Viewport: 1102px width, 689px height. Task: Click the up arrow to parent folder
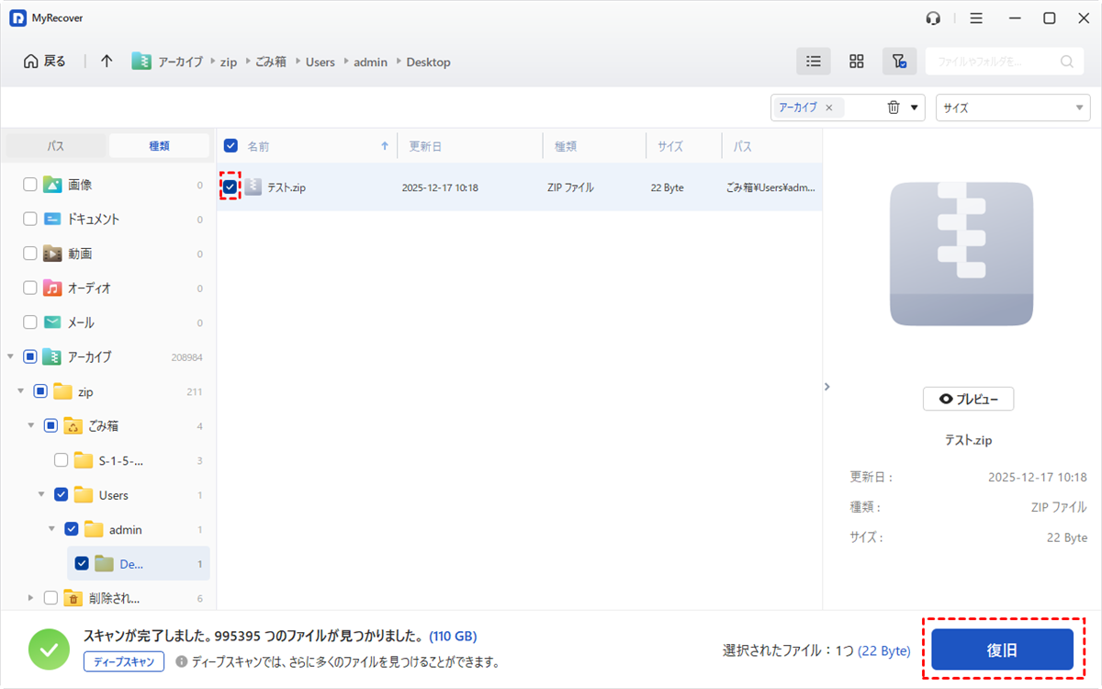(x=107, y=62)
